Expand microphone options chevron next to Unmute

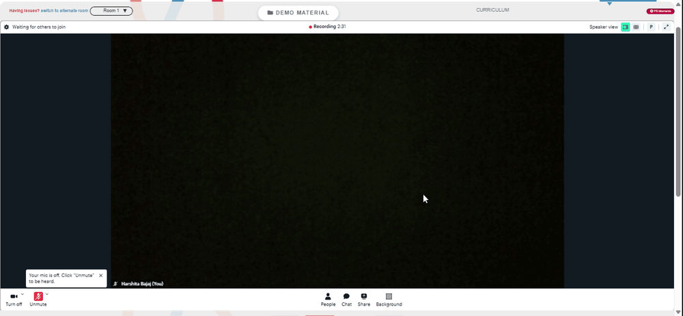(47, 294)
